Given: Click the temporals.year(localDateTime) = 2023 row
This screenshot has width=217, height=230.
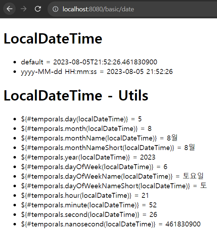Looking at the screenshot, I should tap(88, 157).
